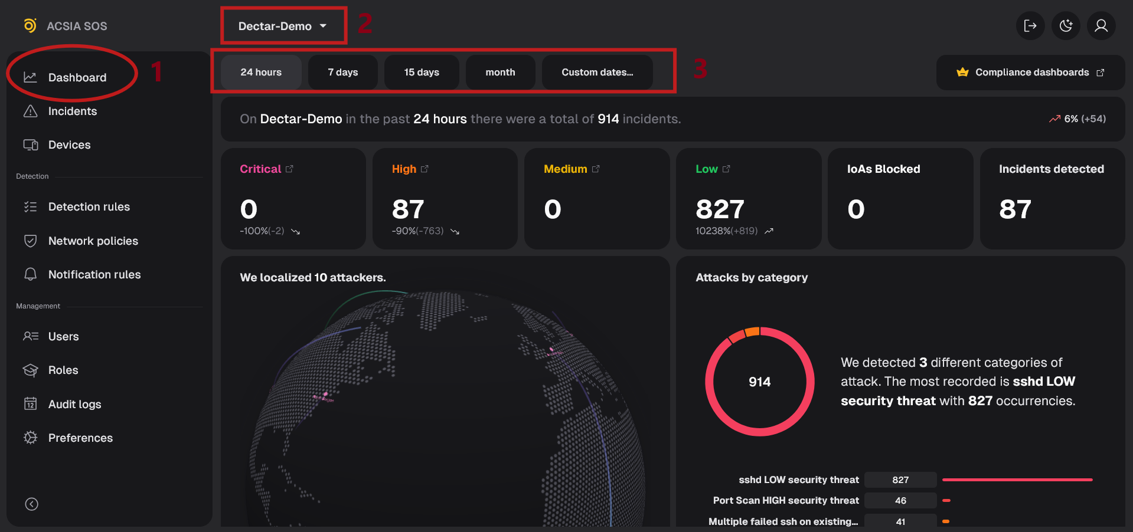Go to Incidents page

(72, 111)
